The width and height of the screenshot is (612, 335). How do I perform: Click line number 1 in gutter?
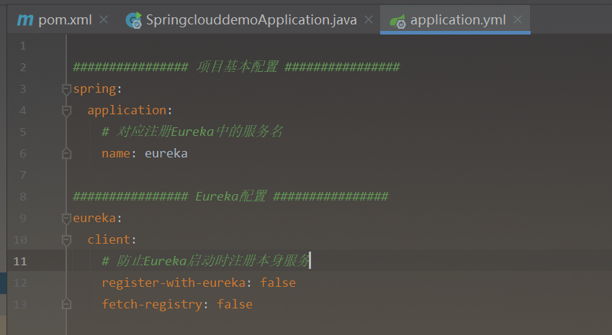point(23,46)
